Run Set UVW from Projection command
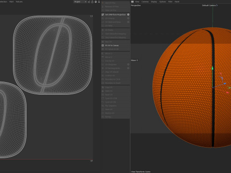Viewport: 231px width, 173px height. (x=115, y=14)
